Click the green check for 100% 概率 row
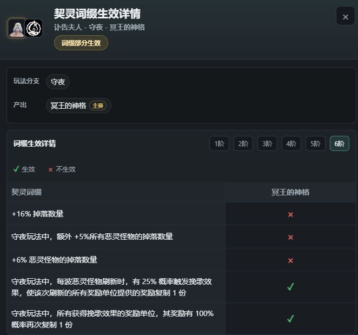 pos(290,318)
